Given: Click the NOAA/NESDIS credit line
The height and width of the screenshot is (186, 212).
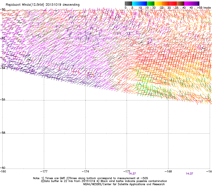Looking at the screenshot, I should pyautogui.click(x=124, y=184).
